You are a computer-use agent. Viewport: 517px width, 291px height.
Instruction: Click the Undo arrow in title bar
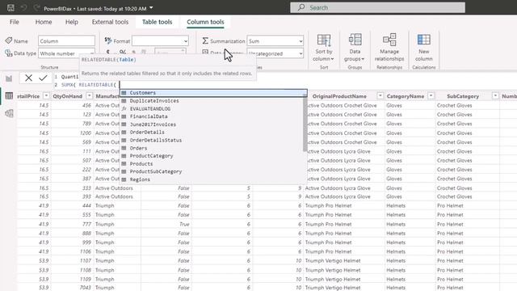(x=23, y=8)
